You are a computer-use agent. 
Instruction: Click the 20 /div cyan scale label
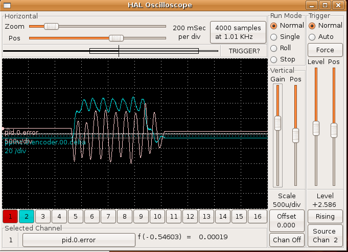pyautogui.click(x=15, y=151)
